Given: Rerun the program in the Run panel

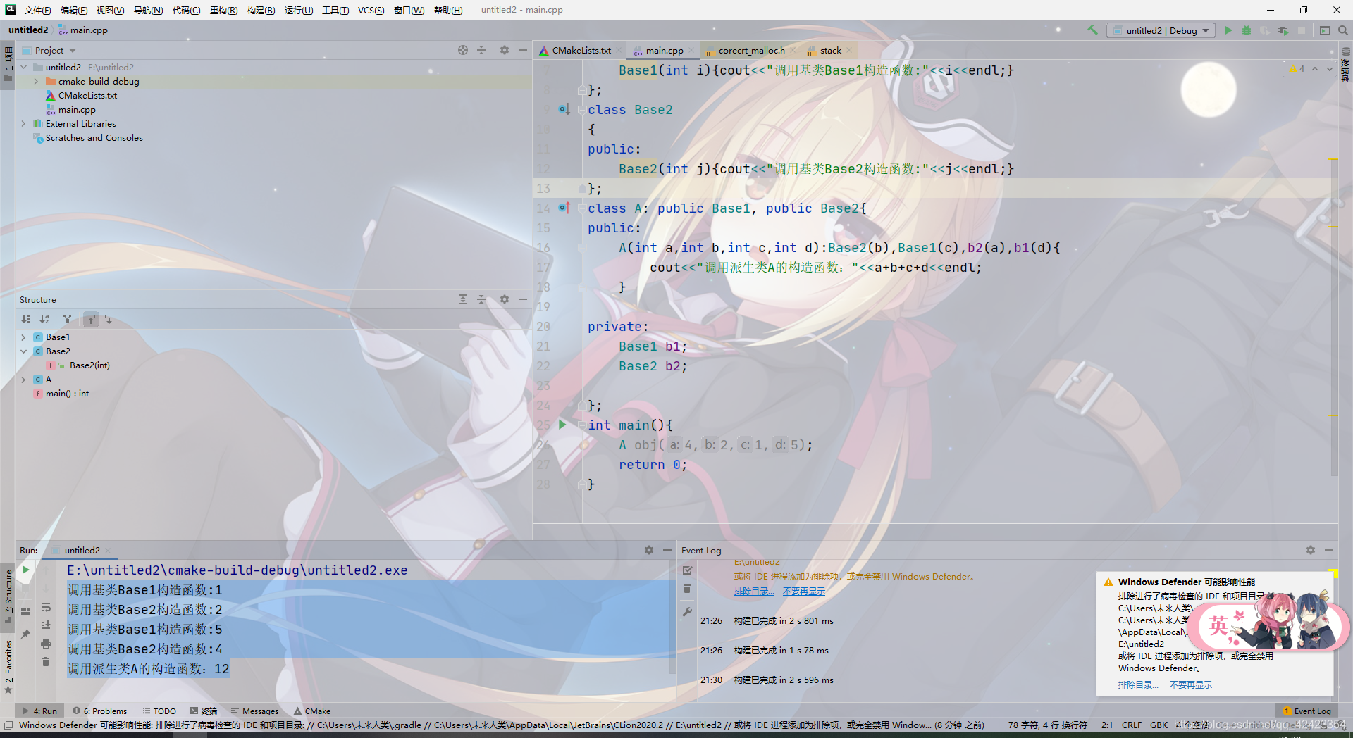Looking at the screenshot, I should pos(25,570).
